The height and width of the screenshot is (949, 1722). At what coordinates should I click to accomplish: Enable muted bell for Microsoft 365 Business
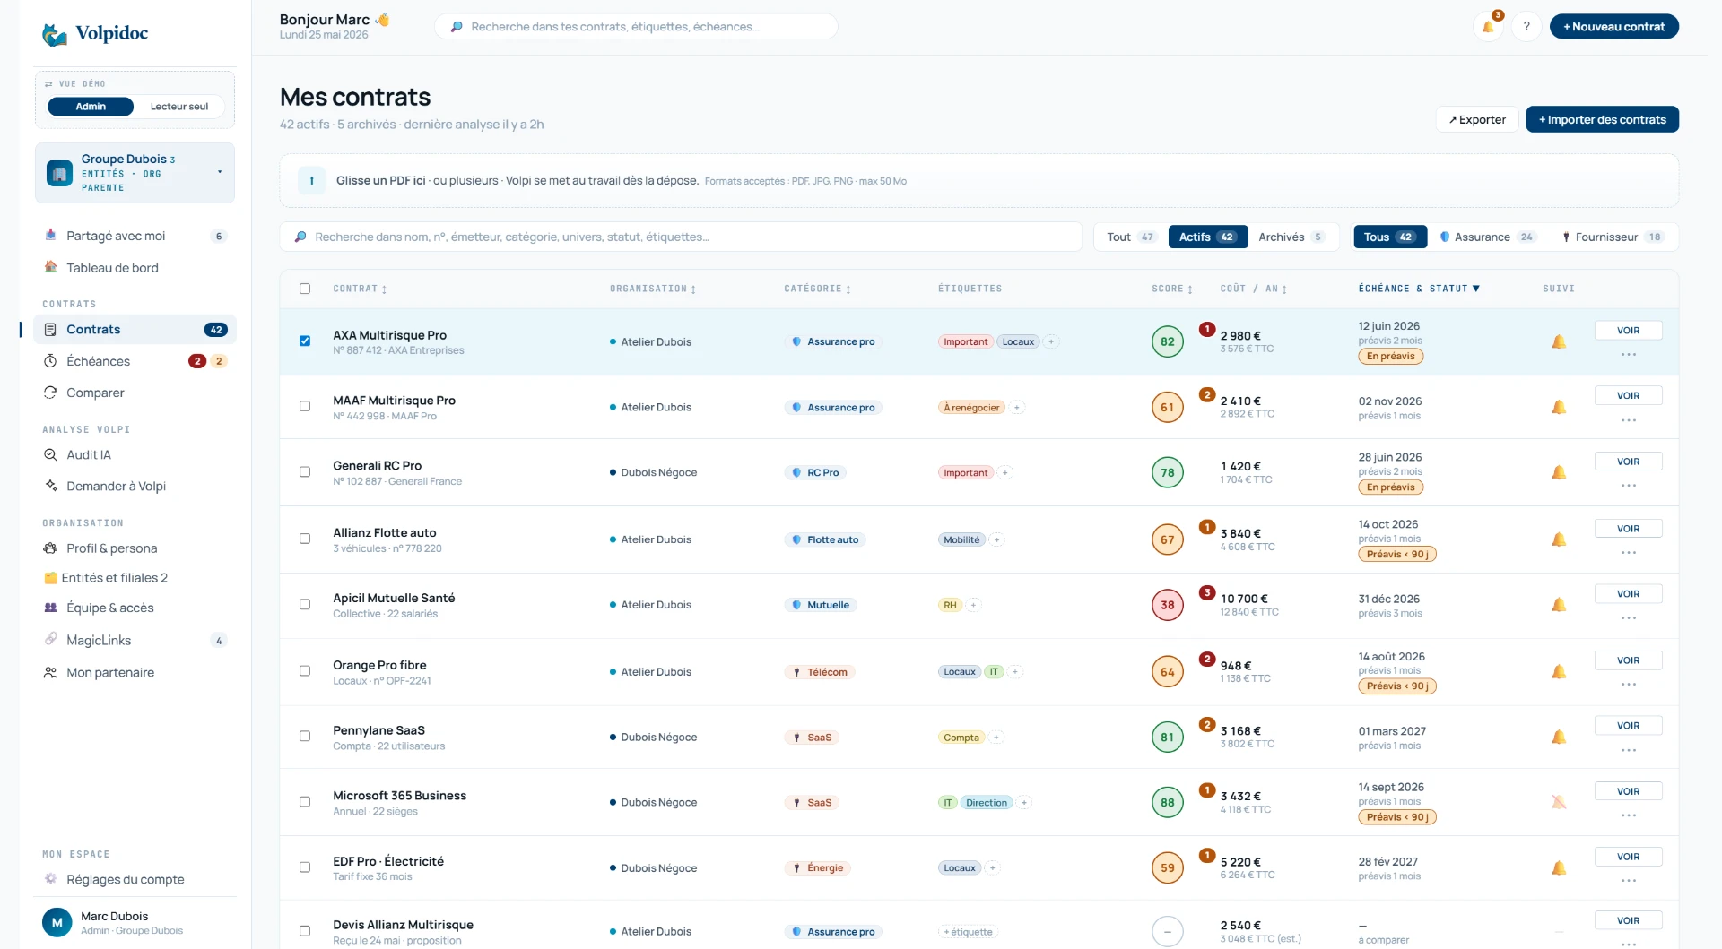click(1559, 802)
